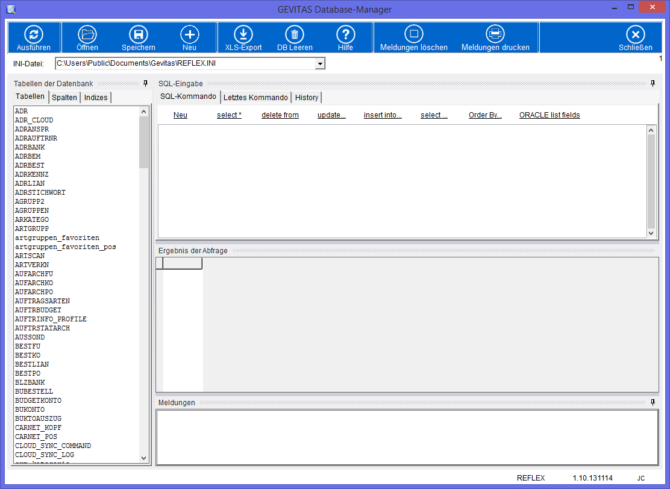Click table list scrollbar up arrow
This screenshot has height=489, width=670.
[x=143, y=112]
